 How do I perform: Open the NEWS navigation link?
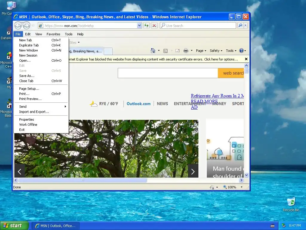click(x=162, y=104)
